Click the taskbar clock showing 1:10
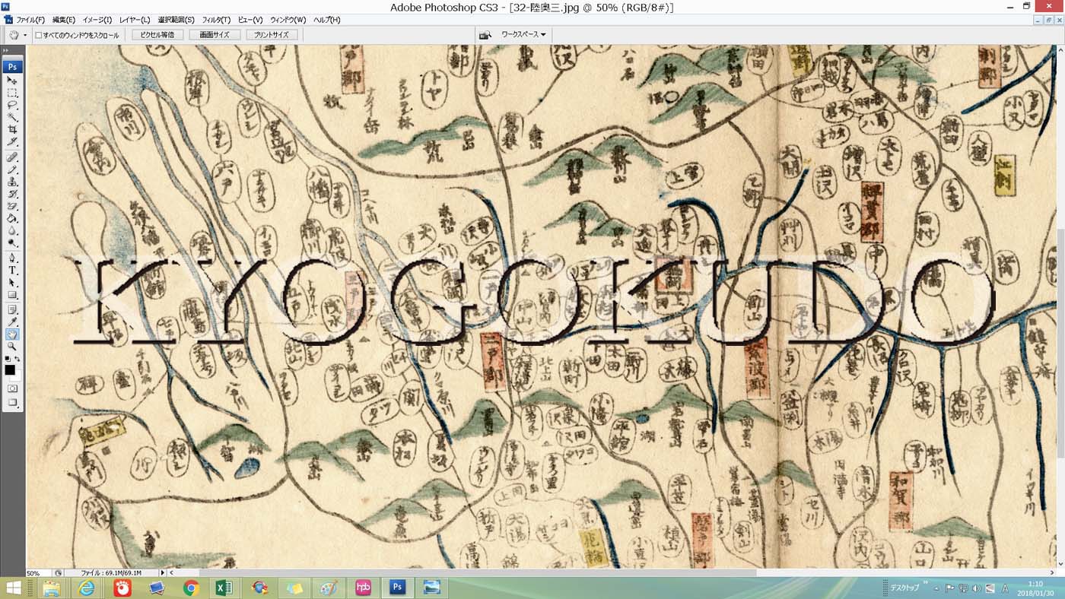 (1035, 588)
